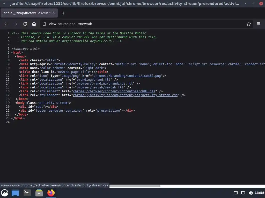Close the jar:file tab
This screenshot has width=265, height=198.
[x=54, y=13]
